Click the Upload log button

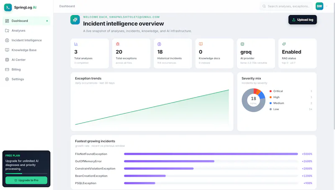tap(302, 20)
